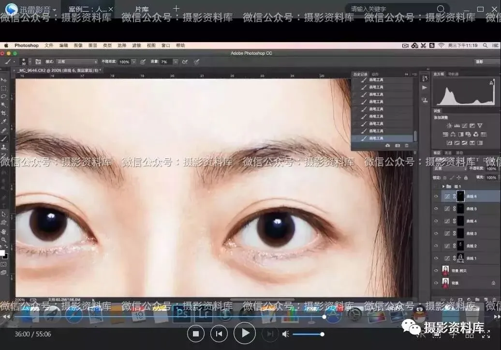This screenshot has width=501, height=350.
Task: Open the brush 模式 blend mode dropdown
Action: click(76, 62)
